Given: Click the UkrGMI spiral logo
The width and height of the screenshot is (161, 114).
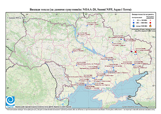Looking at the screenshot, I should click(10, 101).
